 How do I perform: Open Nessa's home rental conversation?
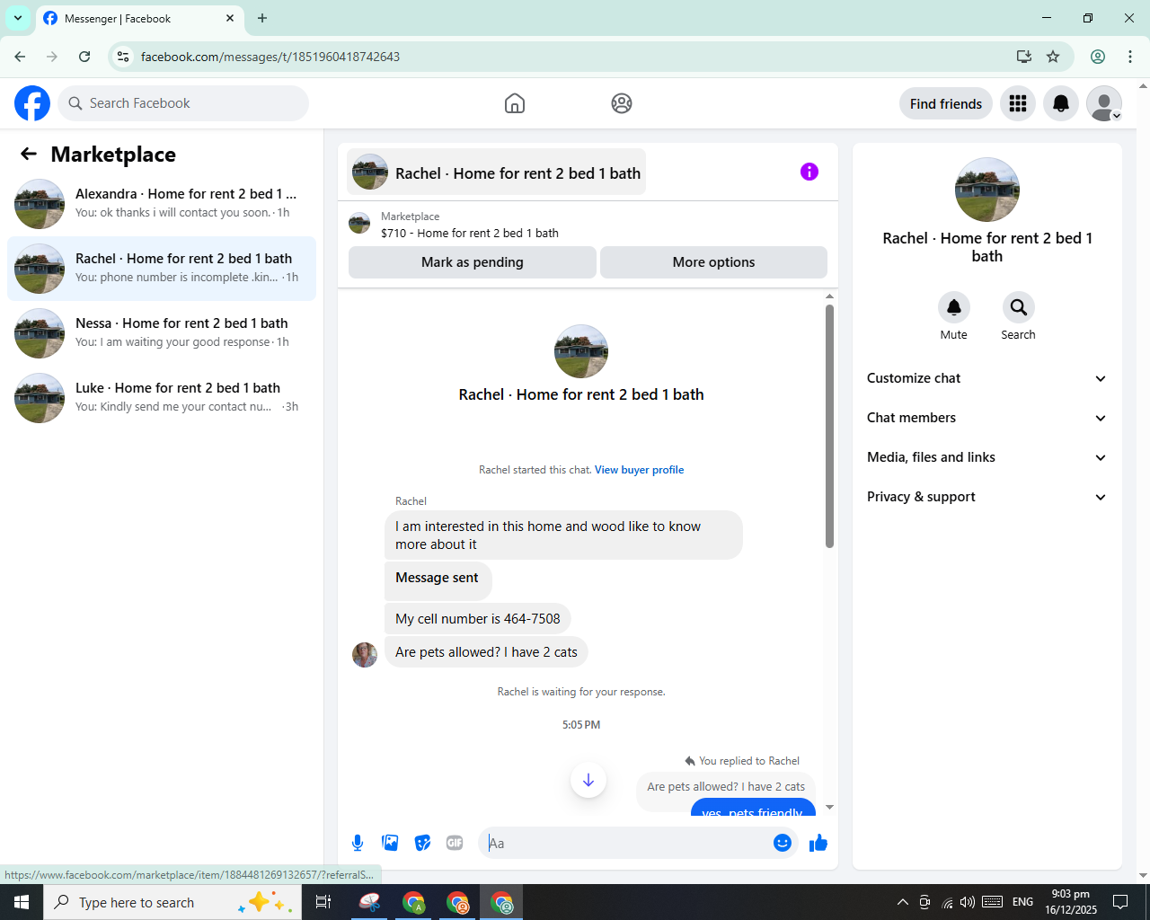click(x=162, y=333)
